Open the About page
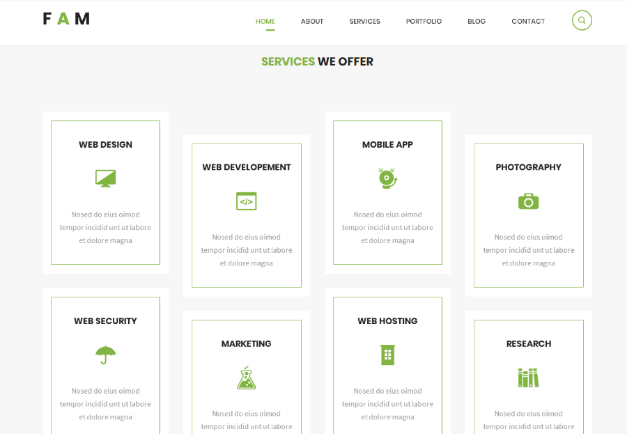Viewport: 627px width, 434px height. pos(312,21)
